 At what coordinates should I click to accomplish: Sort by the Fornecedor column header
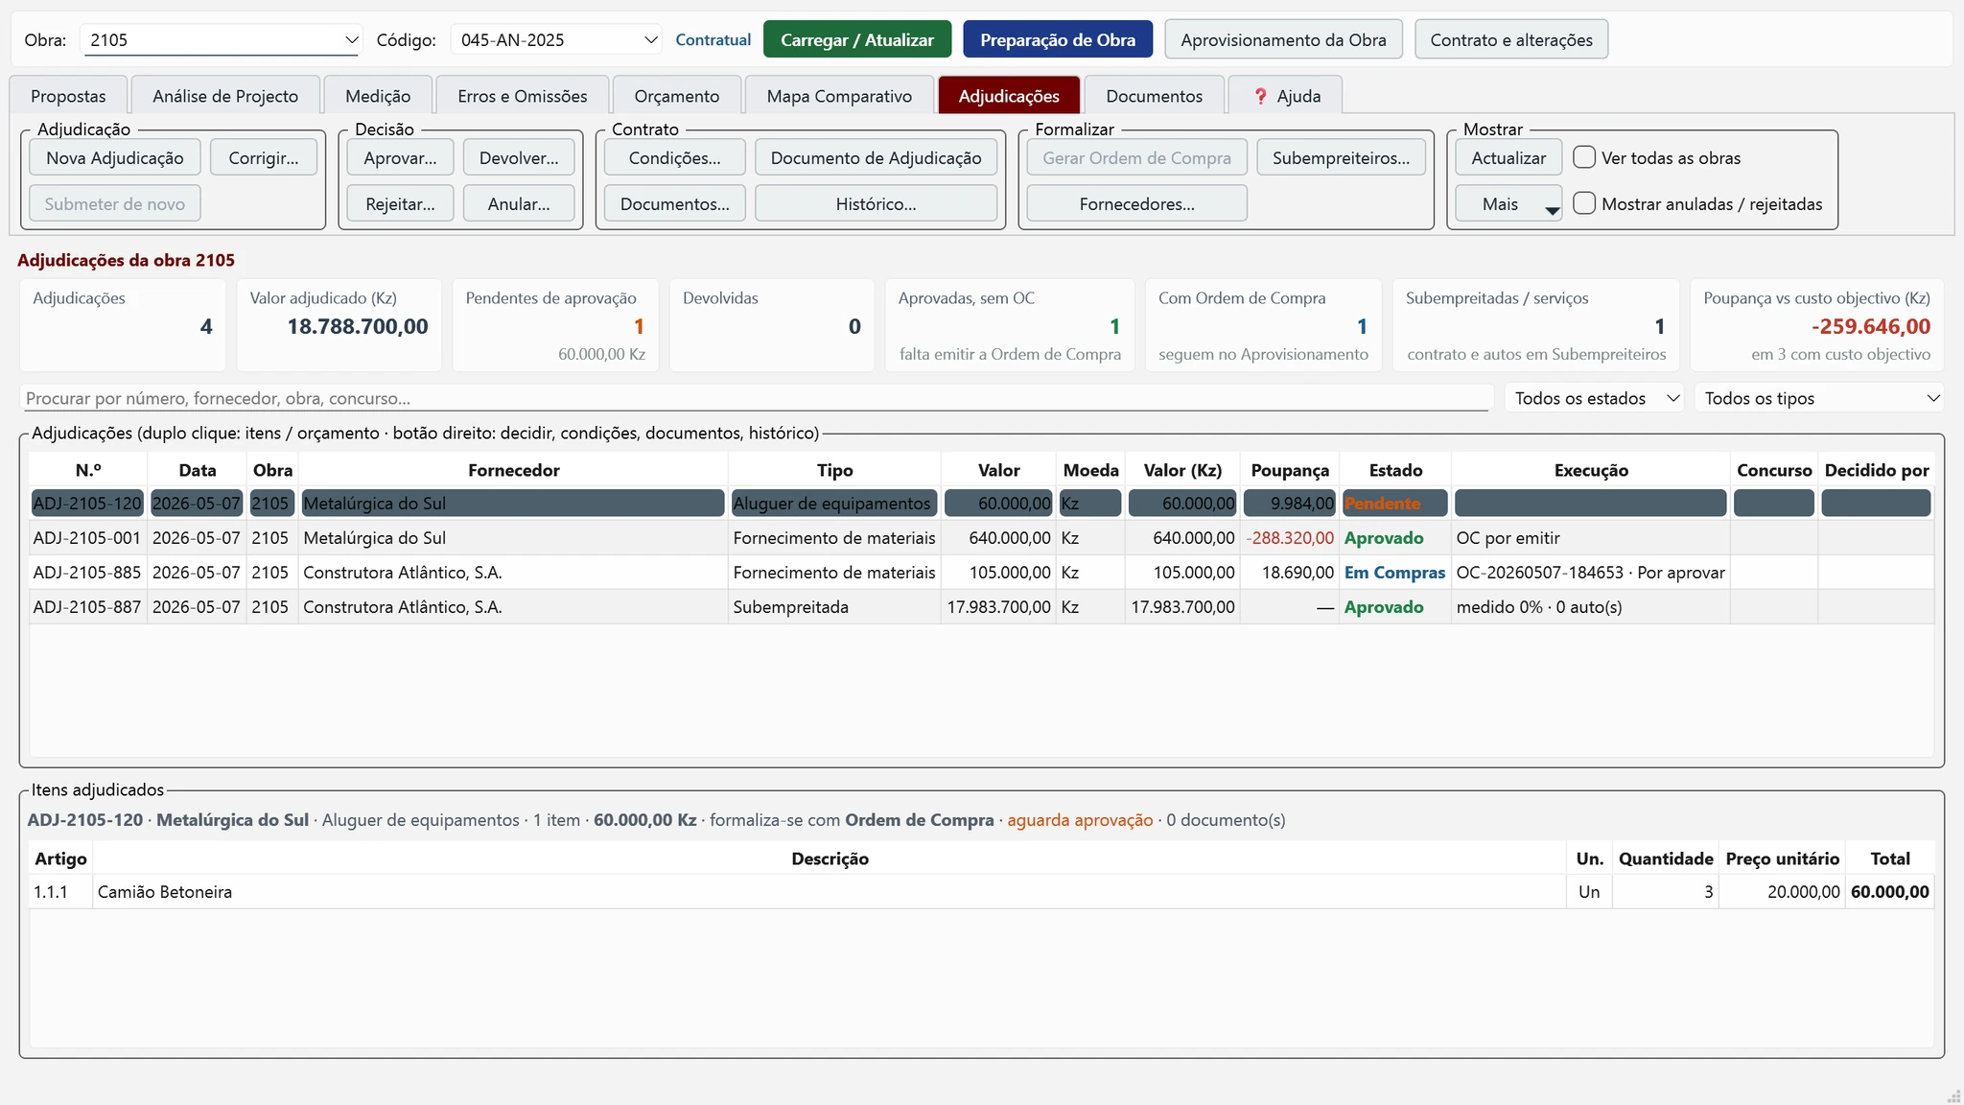click(x=513, y=470)
